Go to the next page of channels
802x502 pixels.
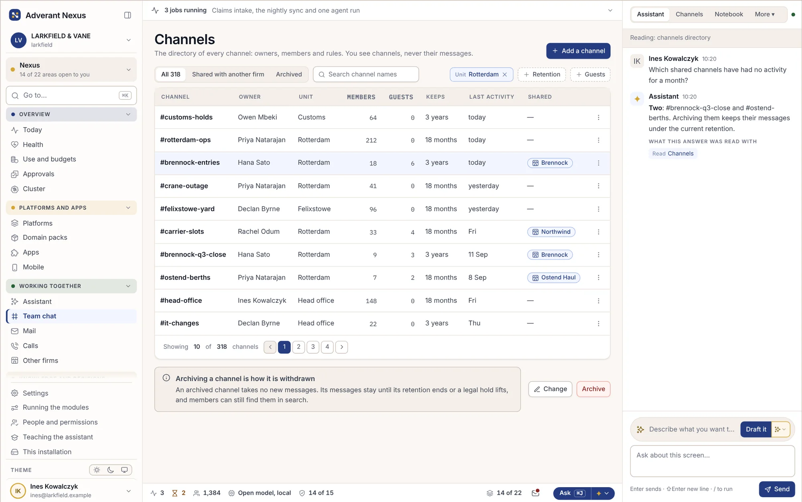point(342,347)
